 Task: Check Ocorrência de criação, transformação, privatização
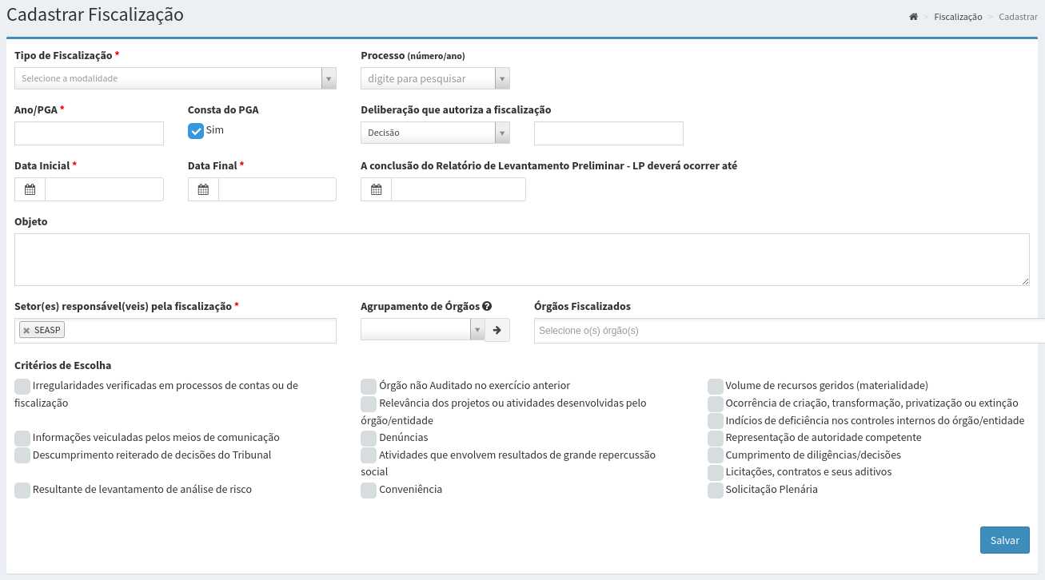pyautogui.click(x=716, y=403)
